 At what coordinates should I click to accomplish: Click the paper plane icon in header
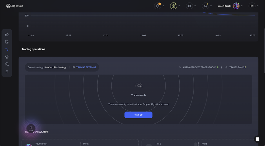(x=205, y=6)
